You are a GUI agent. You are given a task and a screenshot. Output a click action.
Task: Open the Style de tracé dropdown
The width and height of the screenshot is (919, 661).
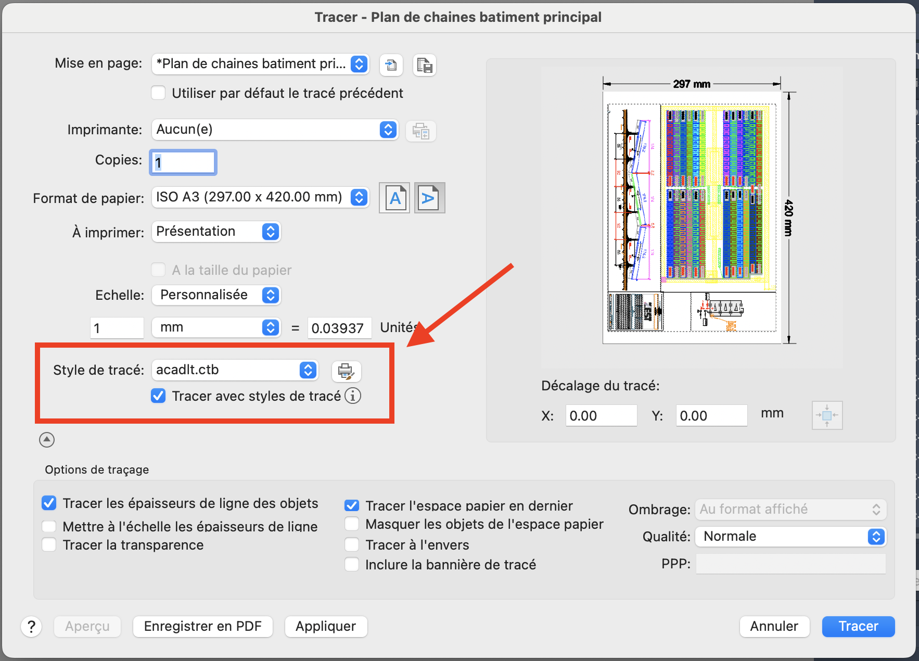point(235,370)
